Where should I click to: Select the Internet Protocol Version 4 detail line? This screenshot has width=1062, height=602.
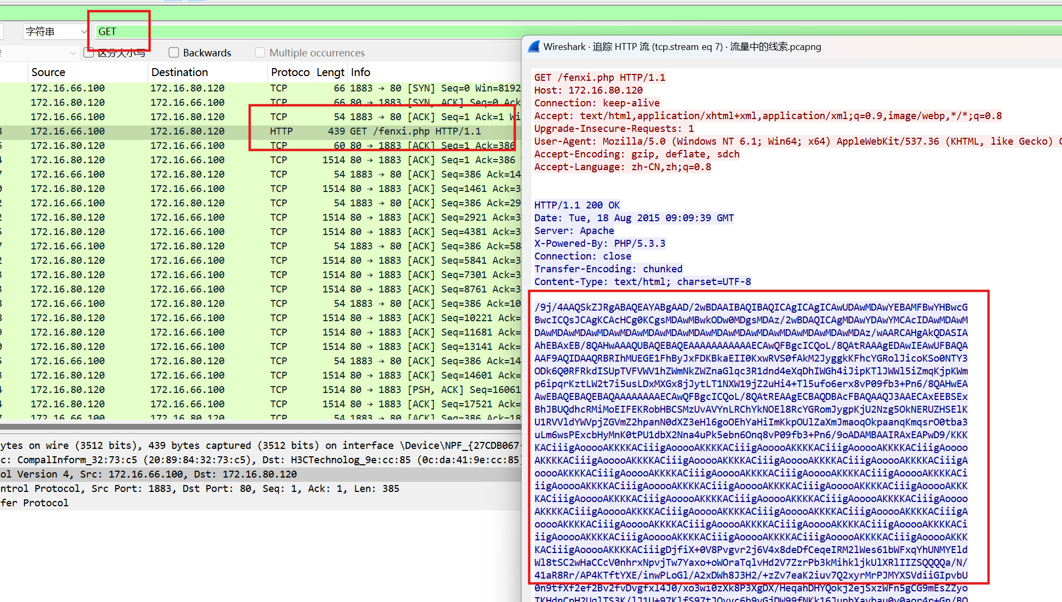click(261, 474)
